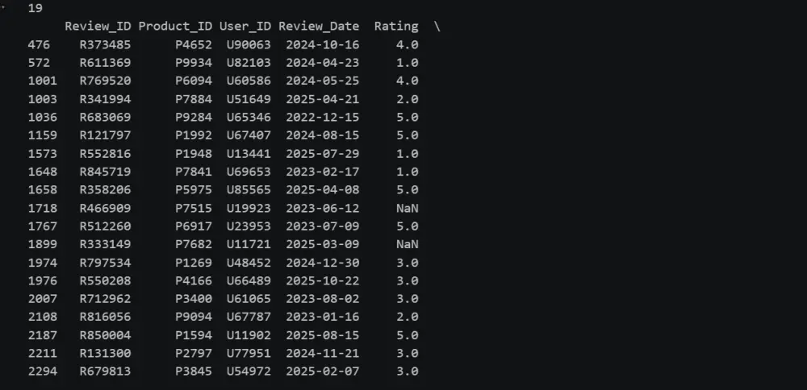The width and height of the screenshot is (807, 390).
Task: Click product ID P1948
Action: 194,154
